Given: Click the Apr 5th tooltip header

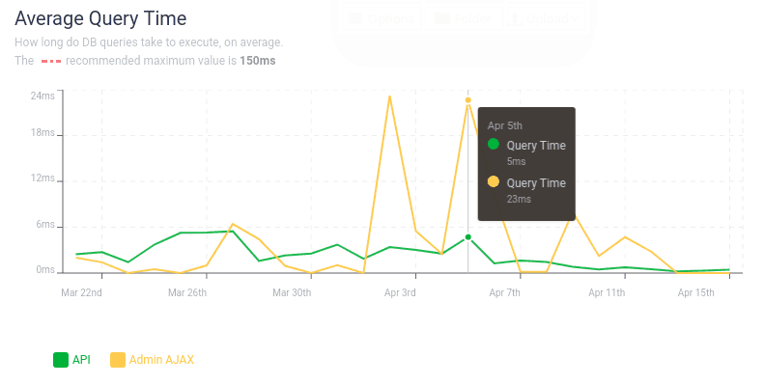Looking at the screenshot, I should pyautogui.click(x=505, y=125).
